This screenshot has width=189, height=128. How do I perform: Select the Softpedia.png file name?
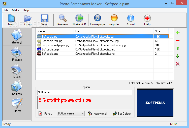(x=50, y=54)
